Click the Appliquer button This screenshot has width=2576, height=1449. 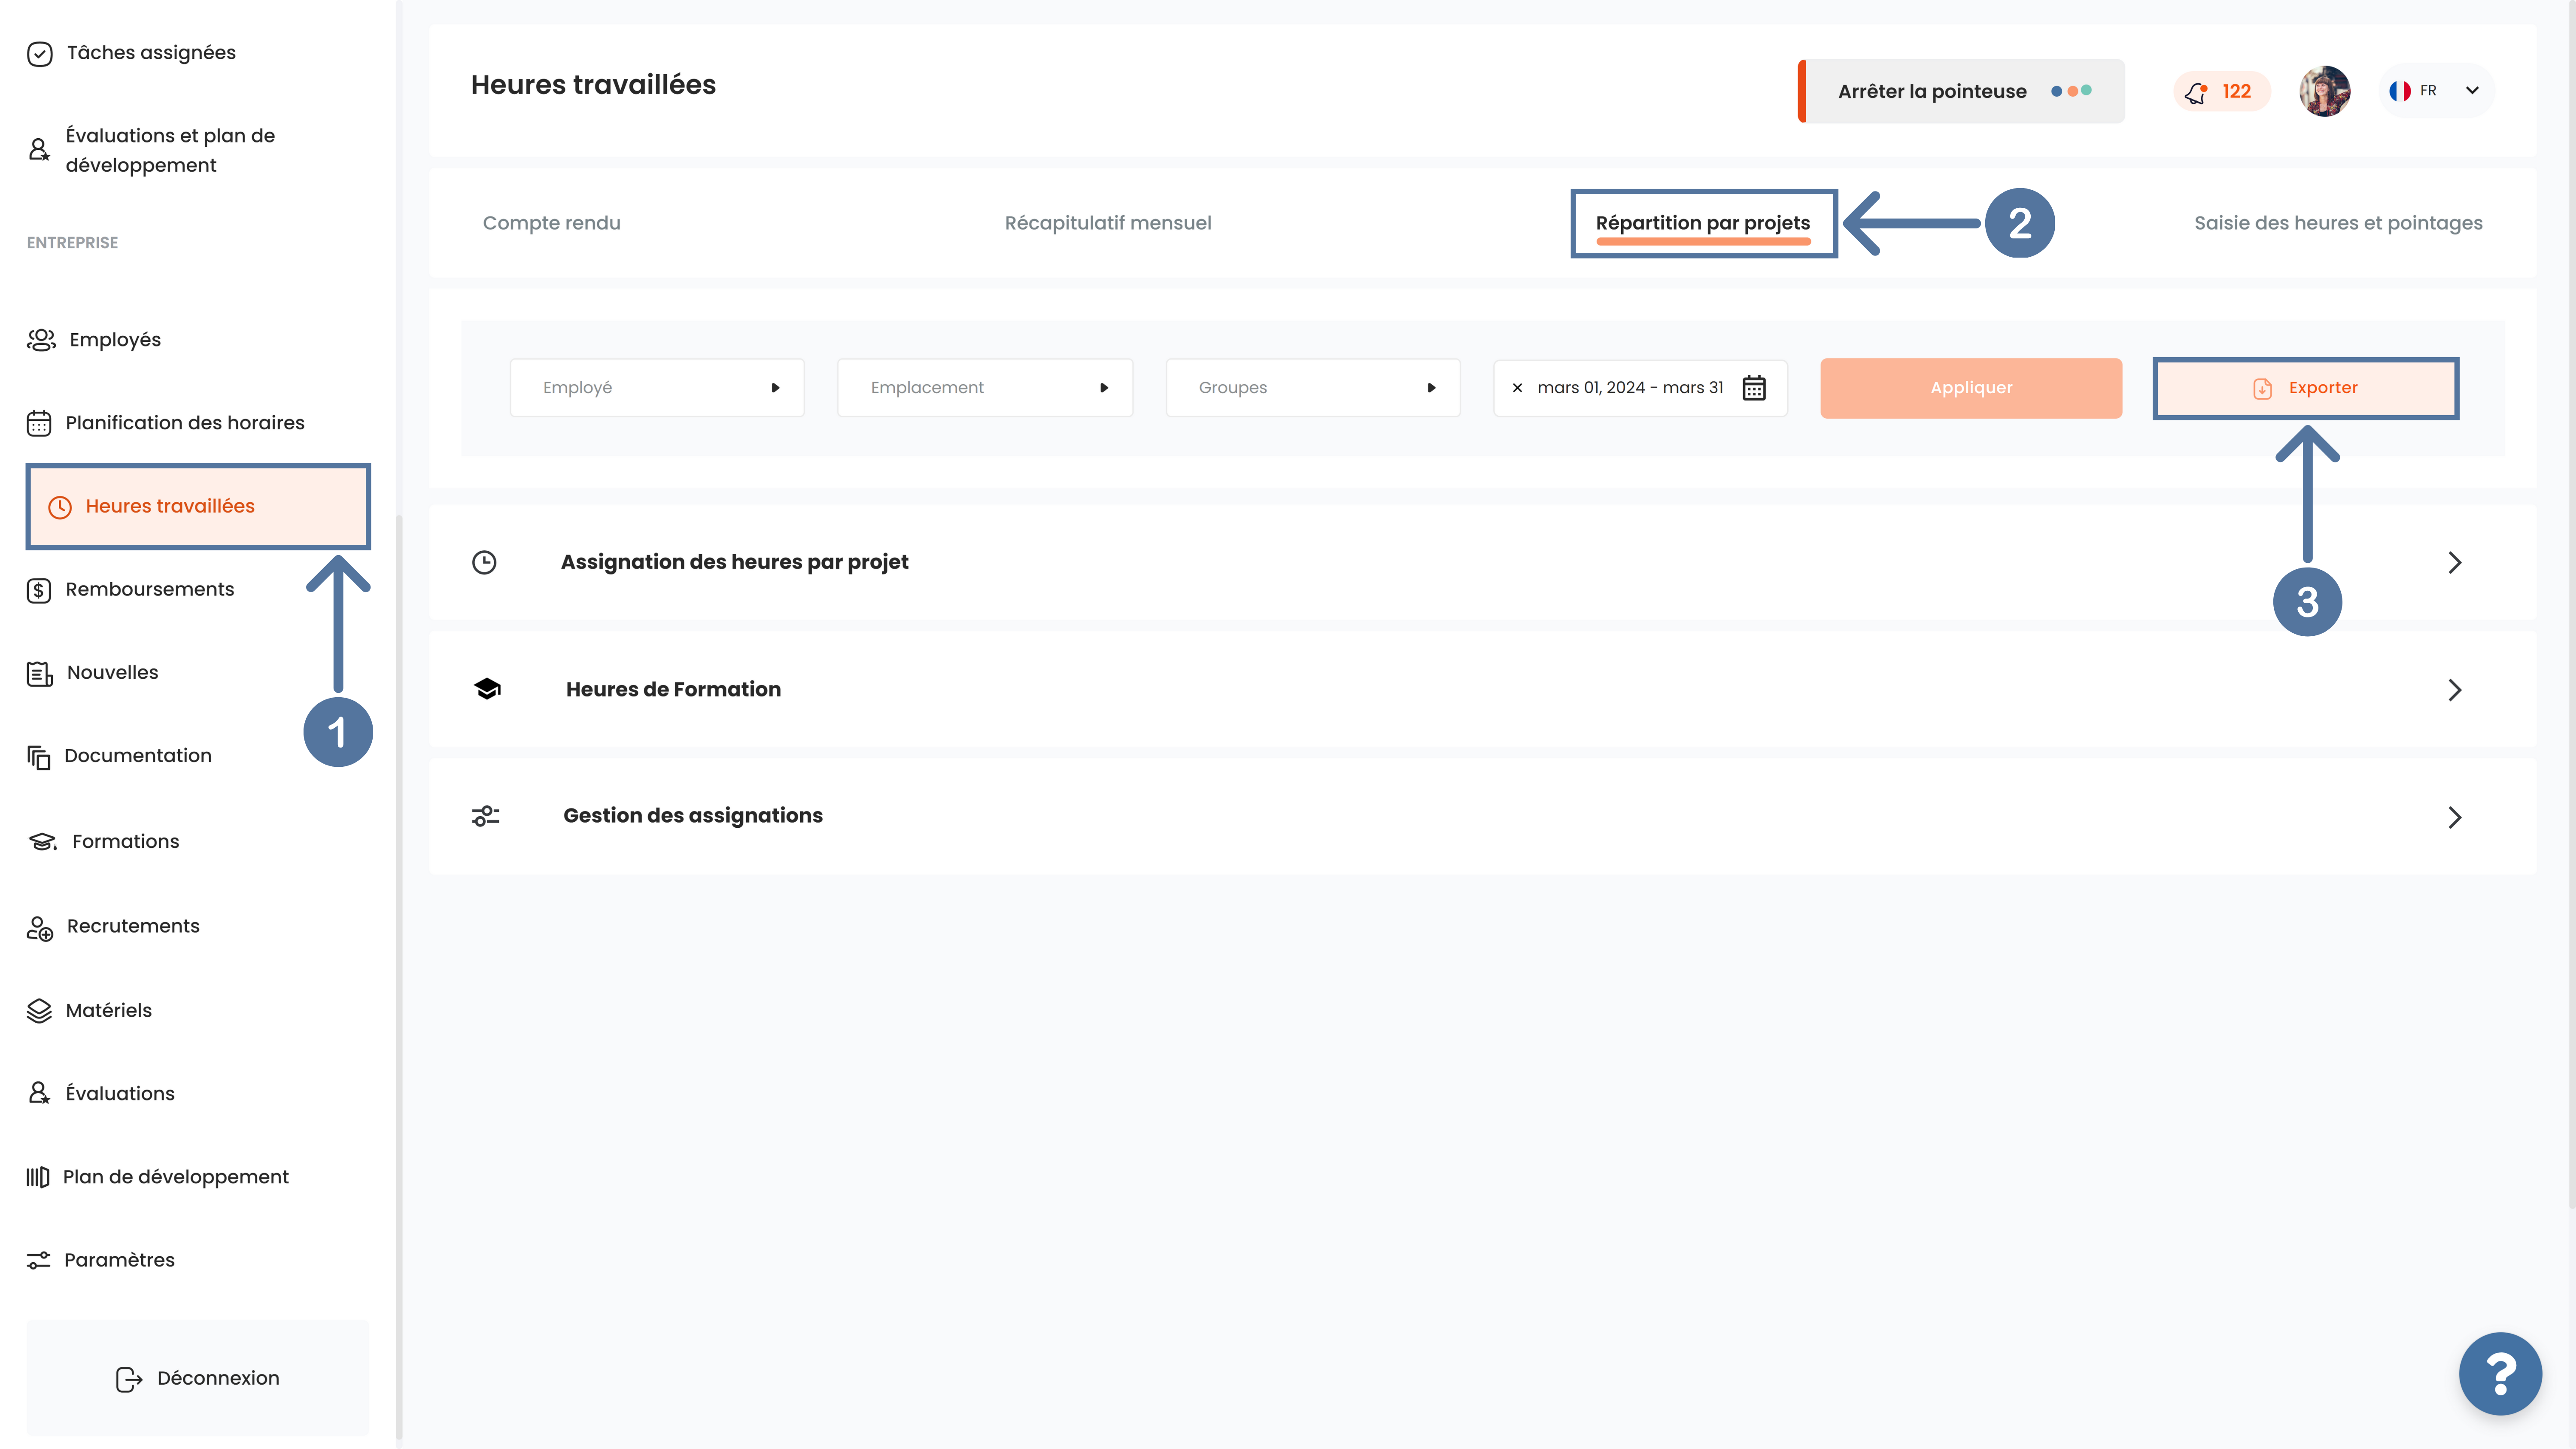[x=1971, y=388]
